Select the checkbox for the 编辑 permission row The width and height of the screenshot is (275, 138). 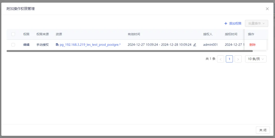pyautogui.click(x=13, y=45)
